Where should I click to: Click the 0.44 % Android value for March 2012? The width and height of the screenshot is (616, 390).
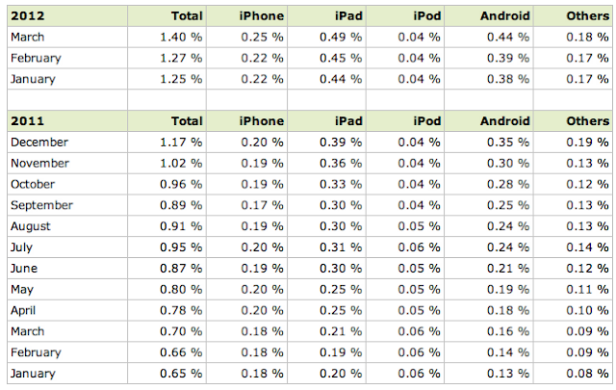coord(509,37)
